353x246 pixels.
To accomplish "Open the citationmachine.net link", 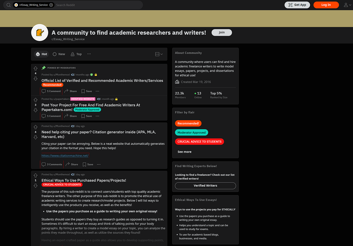I will pyautogui.click(x=65, y=156).
